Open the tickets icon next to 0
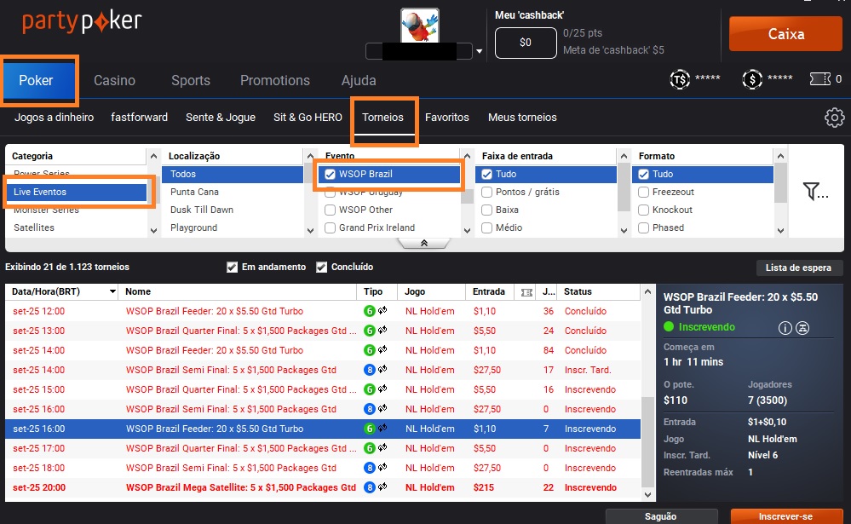Viewport: 851px width, 524px height. pos(820,79)
